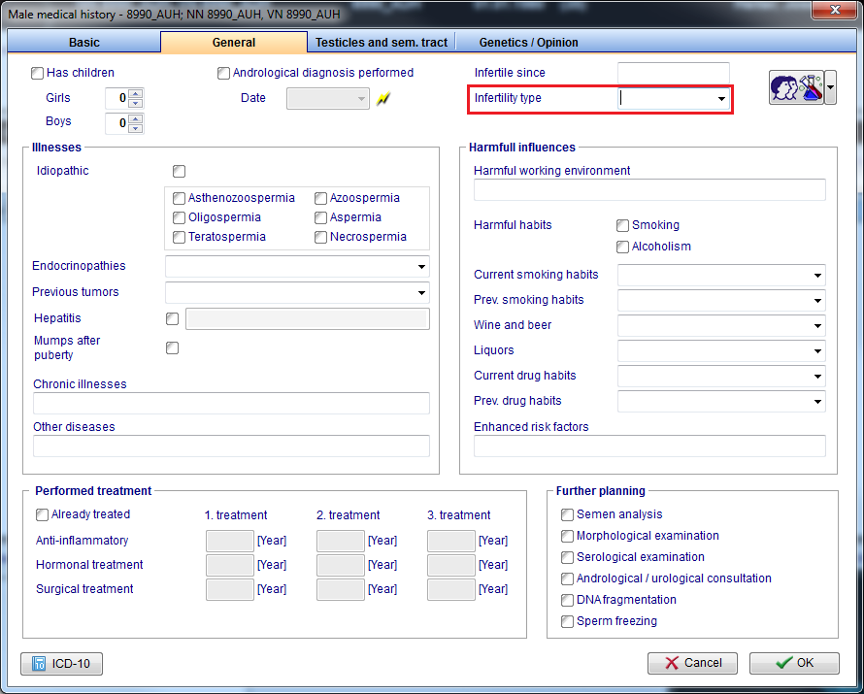864x694 pixels.
Task: Open the arrow next to the couple-flask icon
Action: click(x=830, y=87)
